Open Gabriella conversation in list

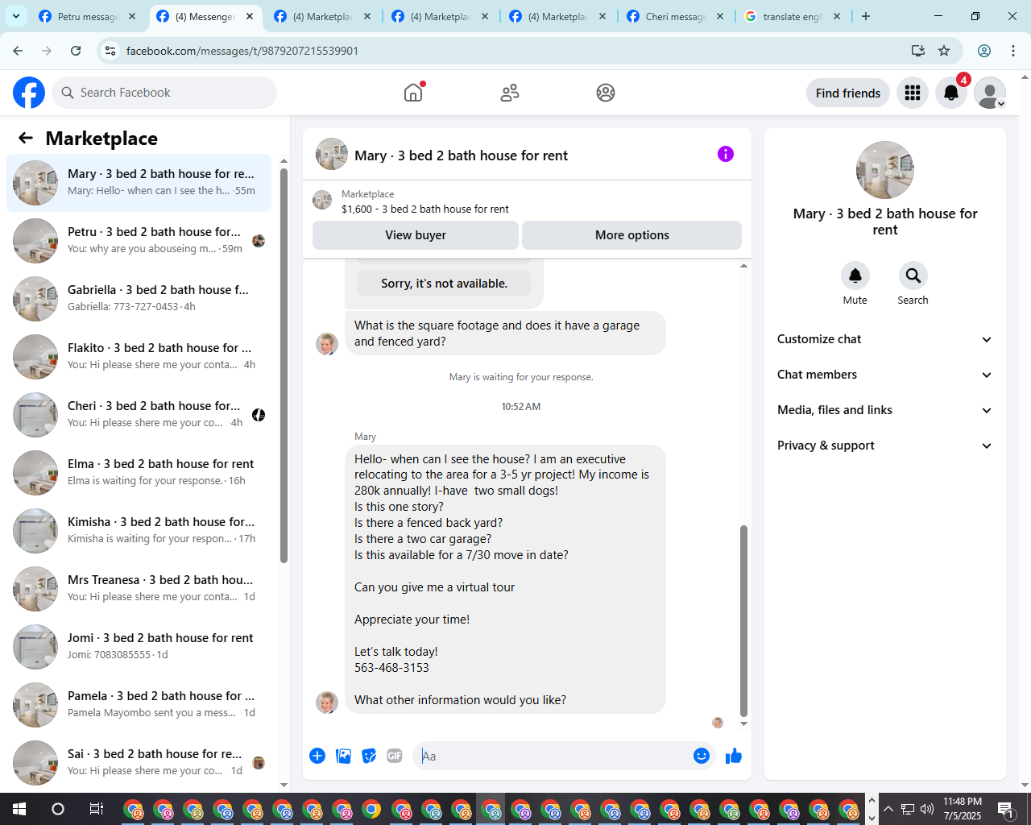(x=139, y=299)
